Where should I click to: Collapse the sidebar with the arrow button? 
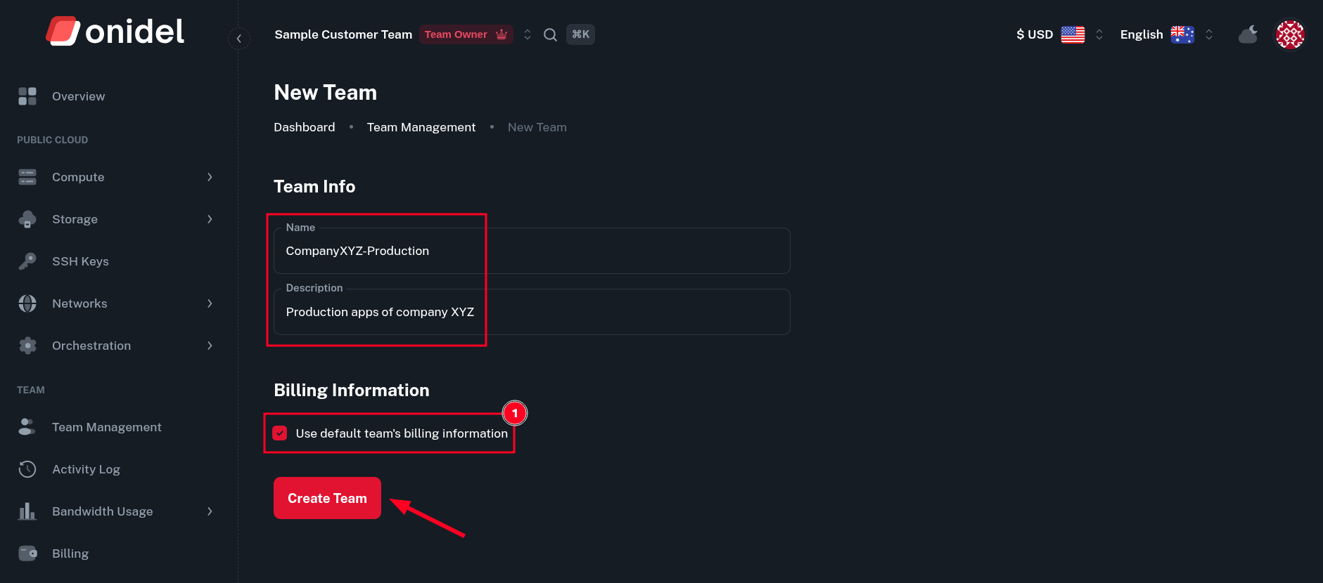[x=239, y=39]
